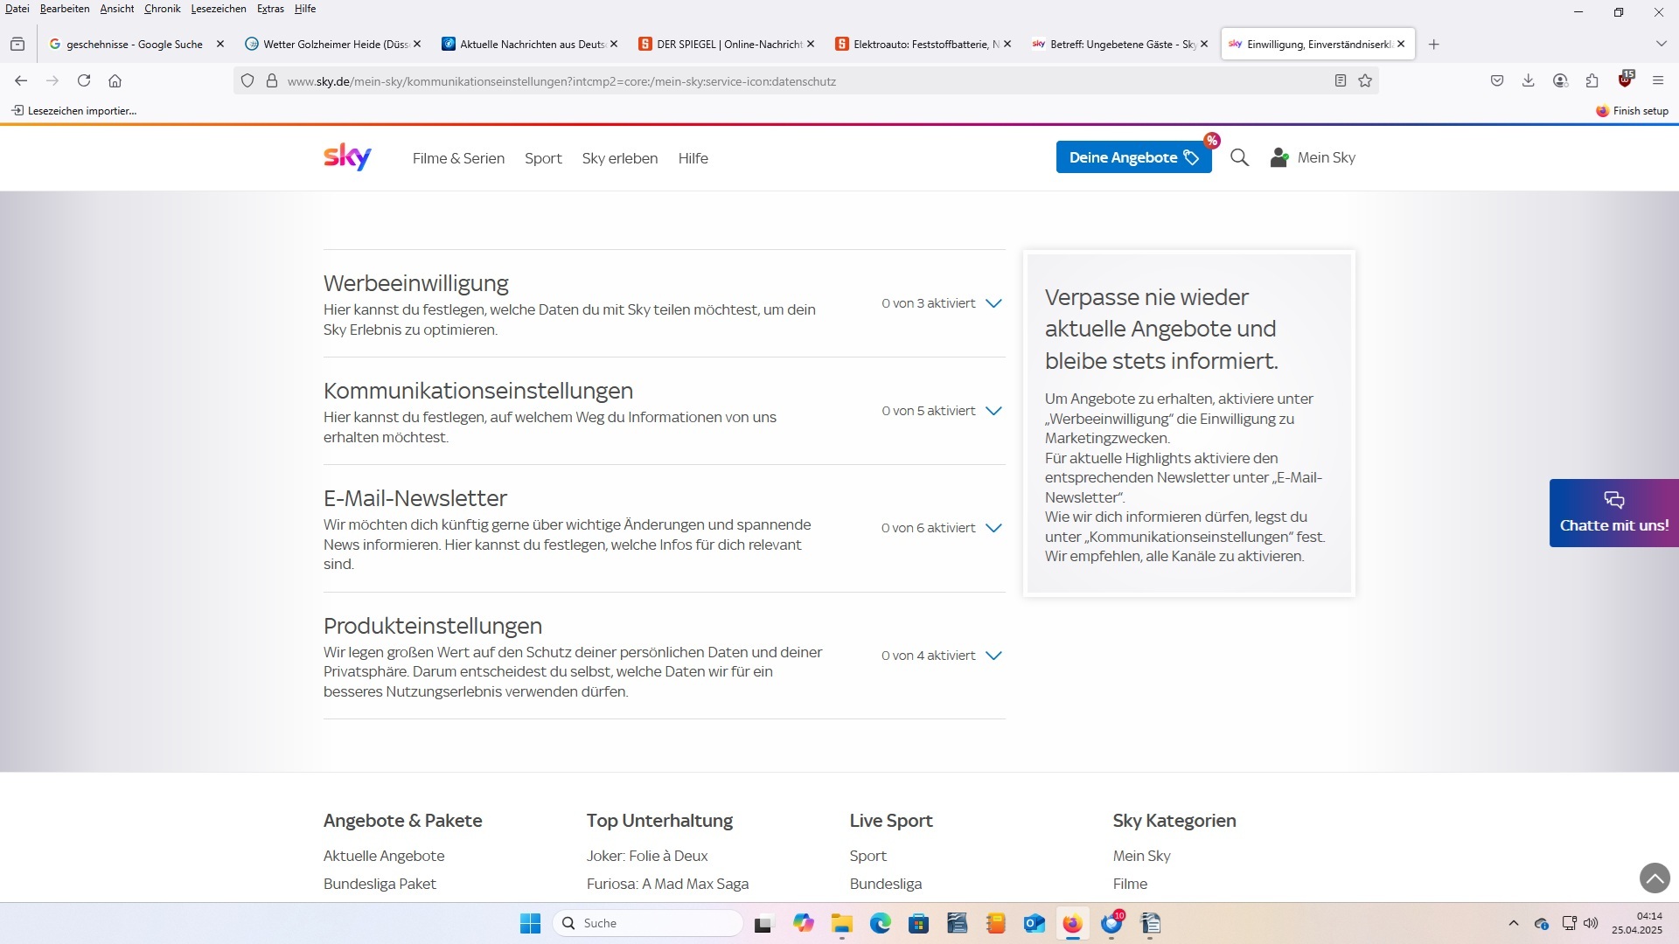The image size is (1679, 944).
Task: Expand the Kommunikationseinstellungen chevron
Action: point(993,411)
